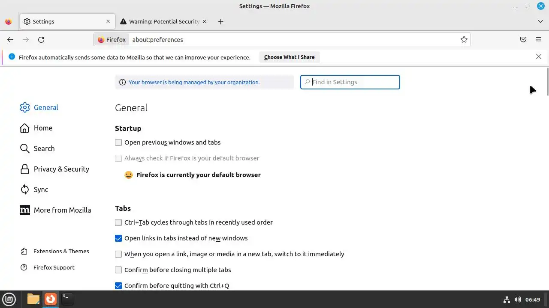Click the Firefox identity badge in URL bar
Image resolution: width=549 pixels, height=308 pixels.
click(x=112, y=40)
